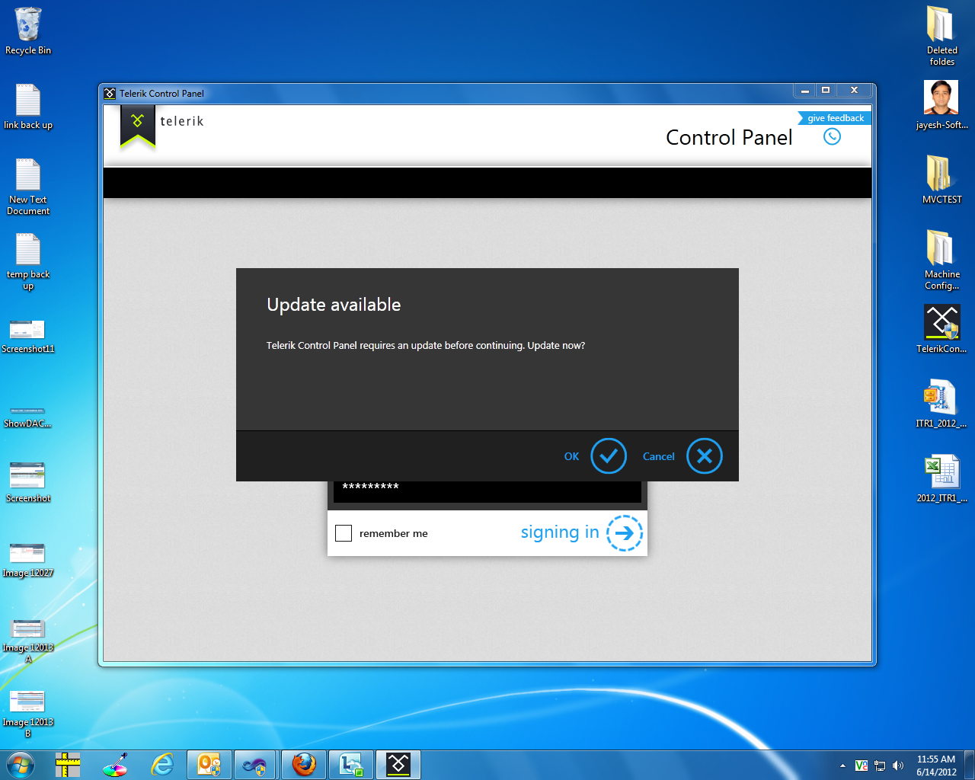Open the ruler app on the taskbar

click(x=68, y=765)
